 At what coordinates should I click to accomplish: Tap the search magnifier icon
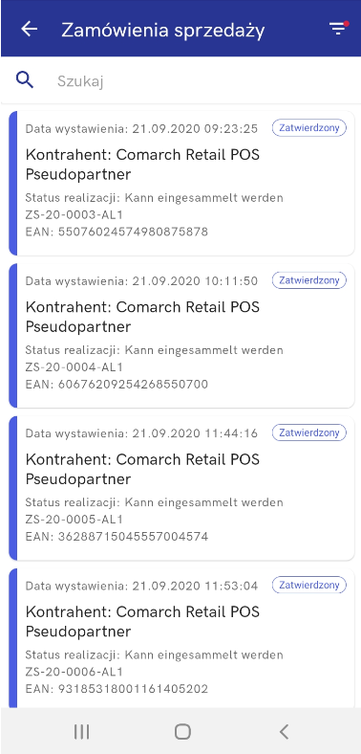(25, 80)
